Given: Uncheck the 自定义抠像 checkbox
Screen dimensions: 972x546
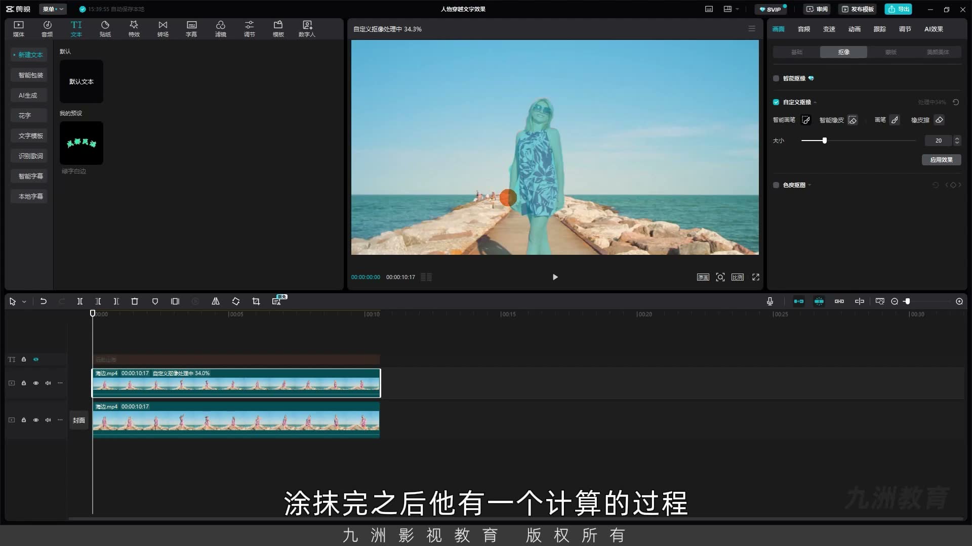Looking at the screenshot, I should tap(776, 102).
